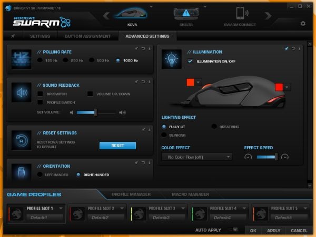The image size is (316, 237).
Task: Toggle the Auto Apply switch
Action: click(233, 230)
